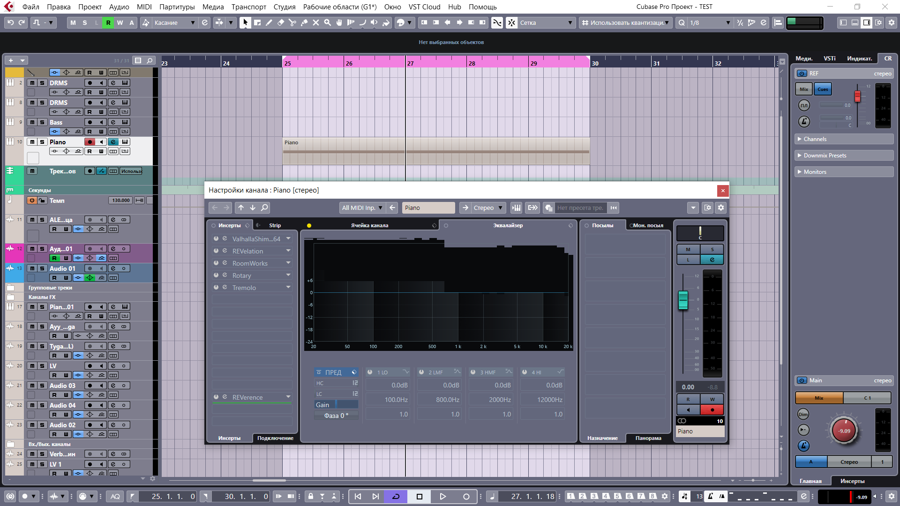Click the Piano channel volume fader
The width and height of the screenshot is (900, 506).
click(x=683, y=300)
